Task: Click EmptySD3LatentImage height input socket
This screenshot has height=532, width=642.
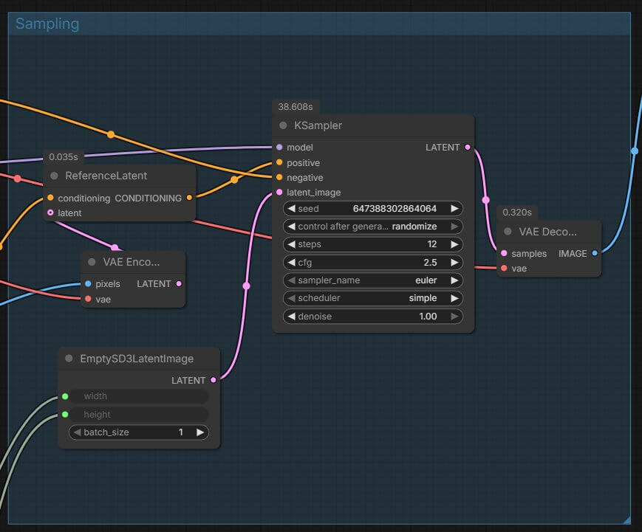Action: click(x=65, y=415)
